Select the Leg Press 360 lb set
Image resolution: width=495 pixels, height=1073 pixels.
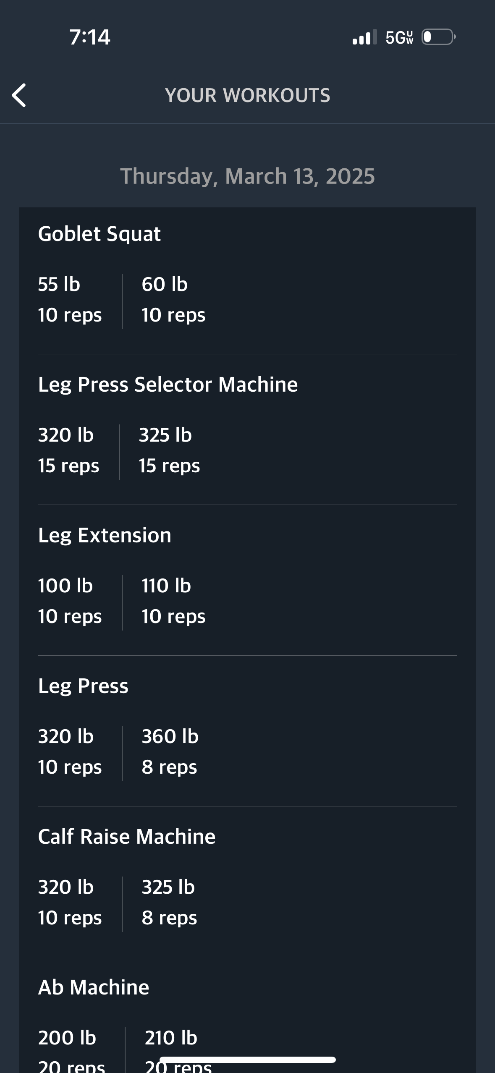click(170, 752)
